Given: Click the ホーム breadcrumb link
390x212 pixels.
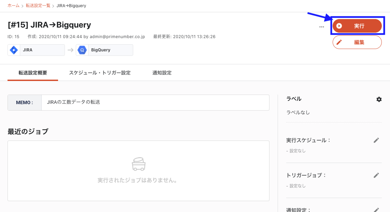Looking at the screenshot, I should 13,5.
